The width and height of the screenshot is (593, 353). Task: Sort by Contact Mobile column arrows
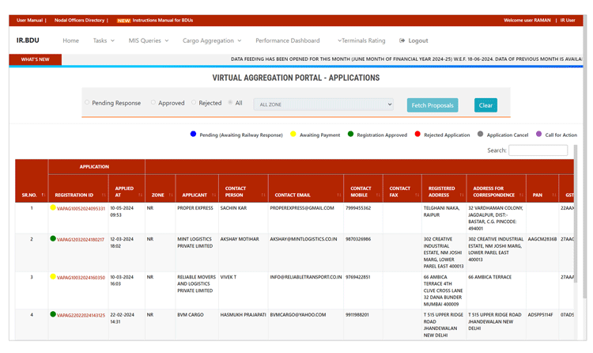click(x=378, y=195)
